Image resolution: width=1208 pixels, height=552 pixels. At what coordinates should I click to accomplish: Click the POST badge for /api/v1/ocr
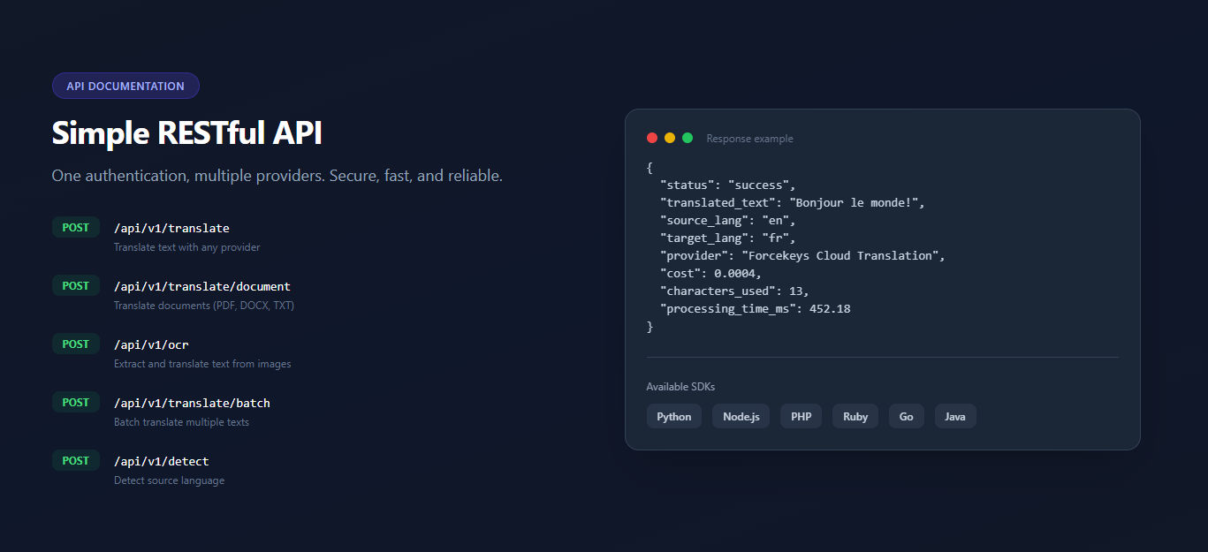coord(76,344)
